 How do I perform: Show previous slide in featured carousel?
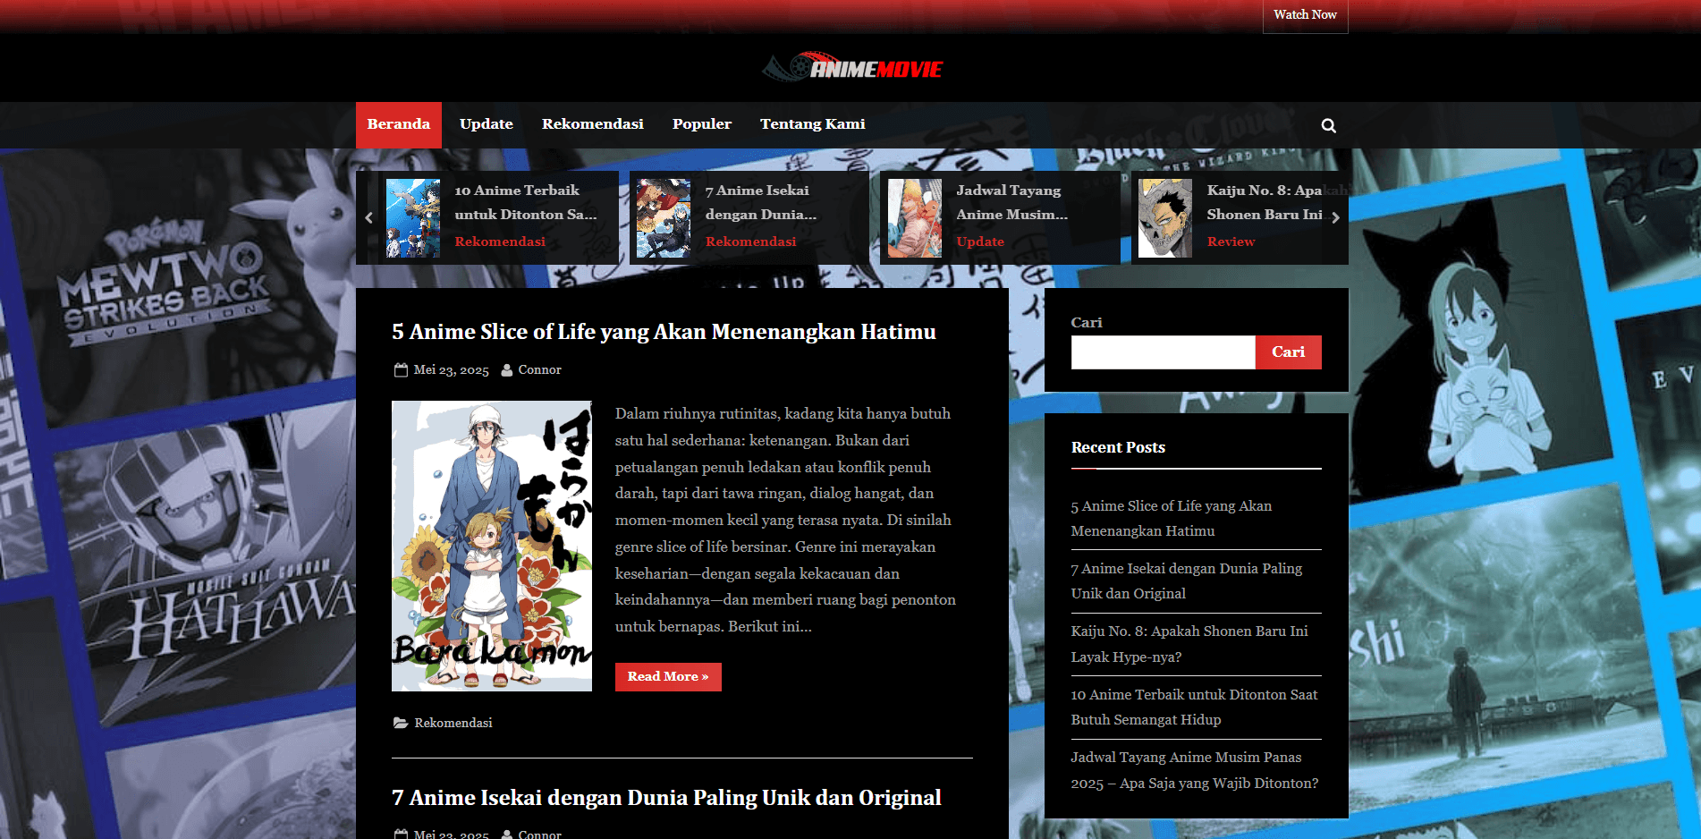pyautogui.click(x=368, y=217)
